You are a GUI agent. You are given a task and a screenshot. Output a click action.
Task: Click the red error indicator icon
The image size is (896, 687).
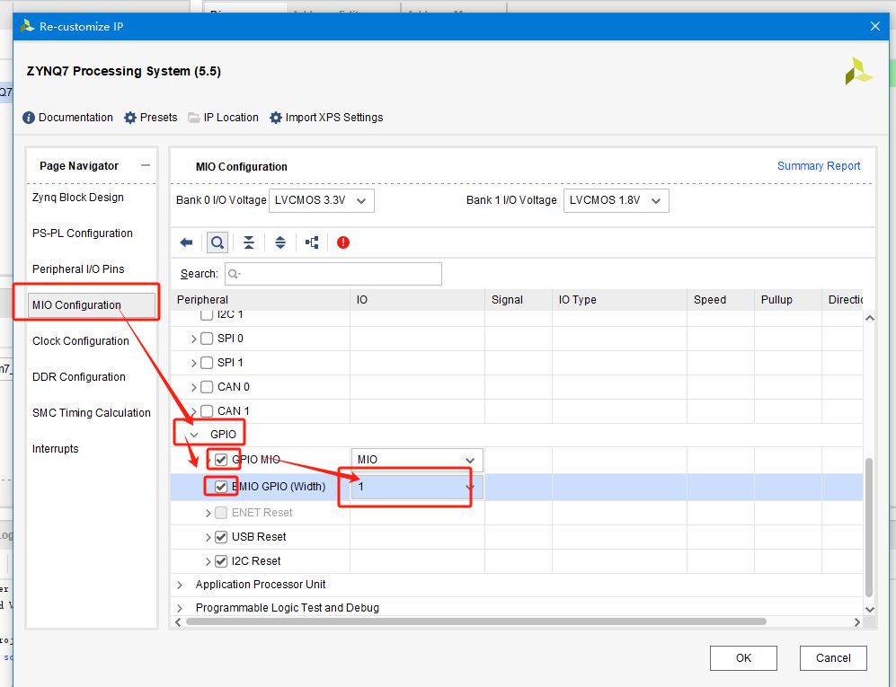[x=343, y=242]
